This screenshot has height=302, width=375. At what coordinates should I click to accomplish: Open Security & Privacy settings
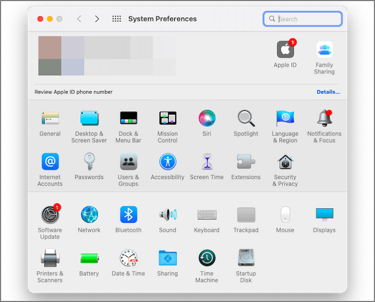[285, 162]
